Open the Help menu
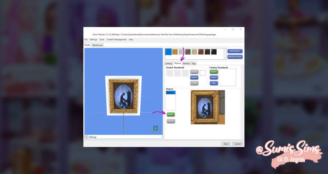Screen dimensions: 328x174 (131, 39)
